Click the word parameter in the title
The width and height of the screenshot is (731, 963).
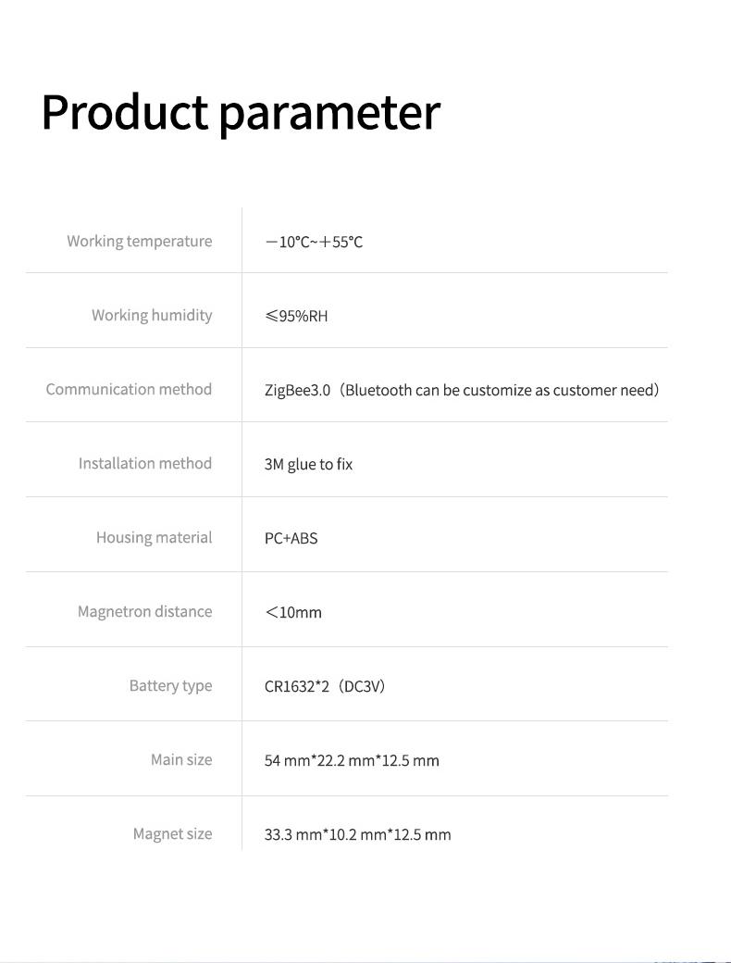pyautogui.click(x=329, y=116)
